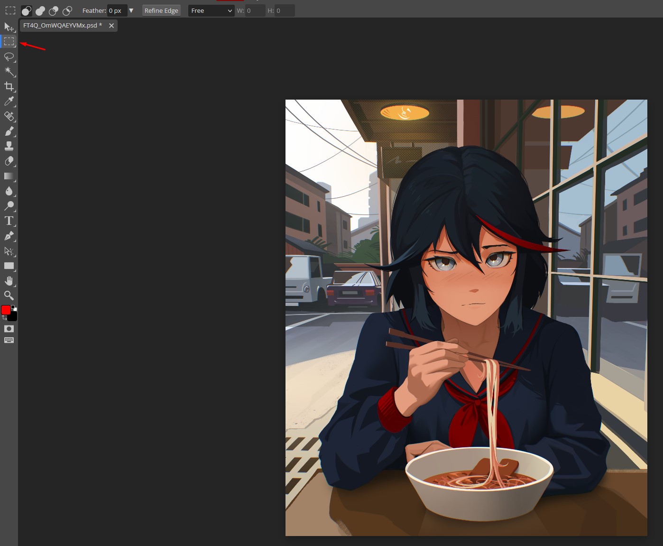
Task: Select the Crop tool
Action: click(x=9, y=86)
